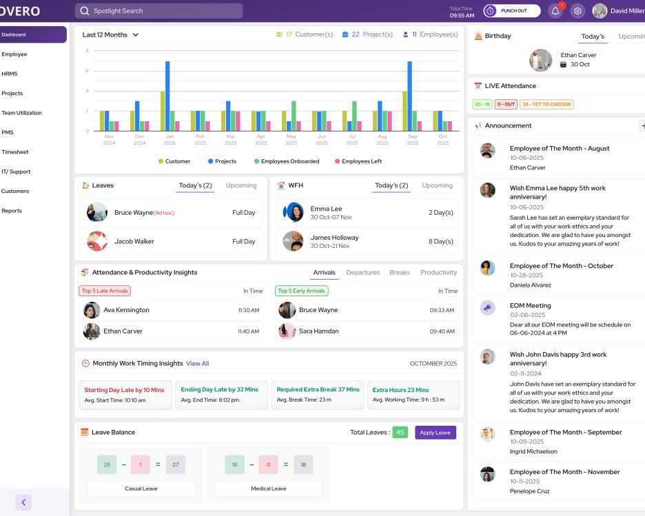This screenshot has width=645, height=516.
Task: Toggle Employees Left legend series
Action: point(358,161)
